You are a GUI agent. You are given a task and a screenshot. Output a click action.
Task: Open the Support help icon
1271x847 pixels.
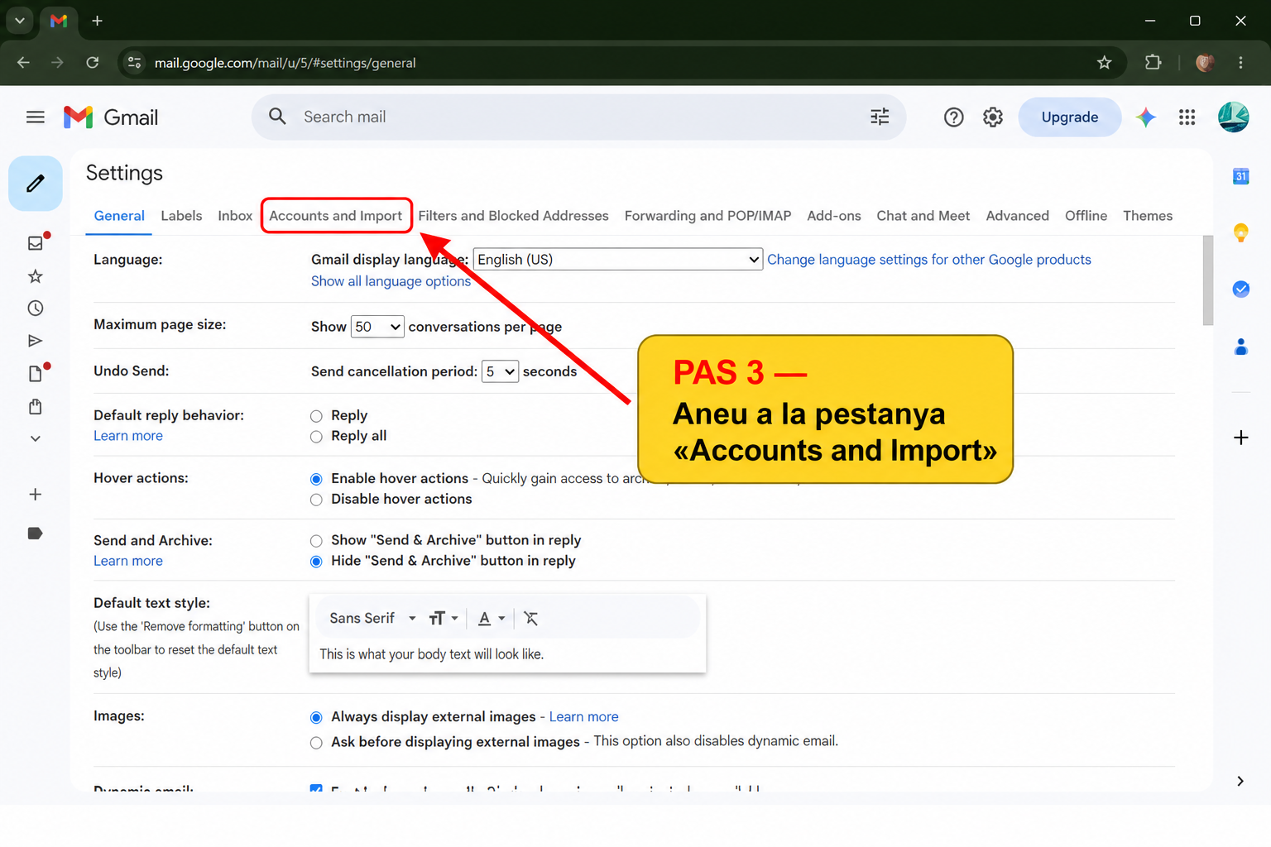click(x=953, y=117)
